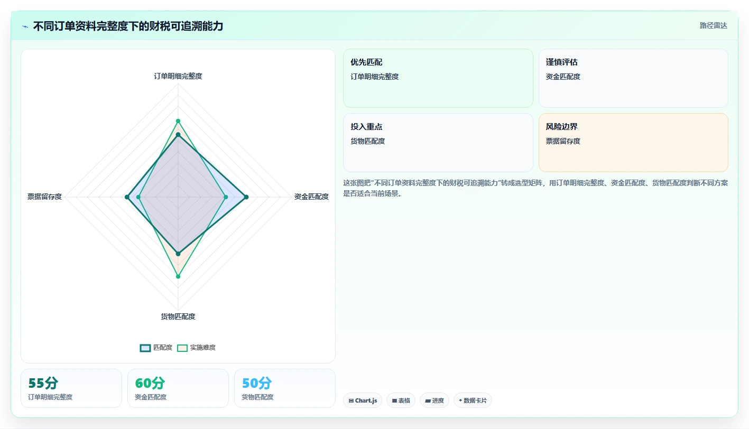Toggle the 实施难度 legend swatch
Viewport: 749px width, 429px height.
click(x=182, y=348)
